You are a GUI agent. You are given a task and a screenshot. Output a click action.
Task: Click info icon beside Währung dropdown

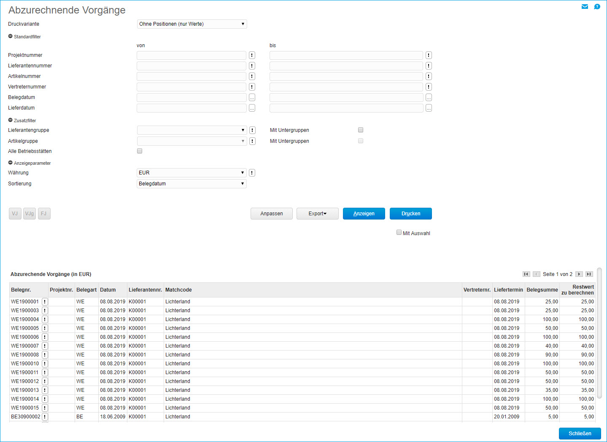[x=252, y=173]
